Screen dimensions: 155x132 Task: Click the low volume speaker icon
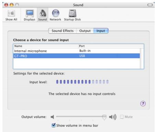coord(52,117)
